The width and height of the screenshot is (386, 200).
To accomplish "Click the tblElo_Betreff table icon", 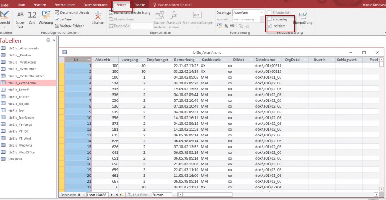I will point(3,90).
